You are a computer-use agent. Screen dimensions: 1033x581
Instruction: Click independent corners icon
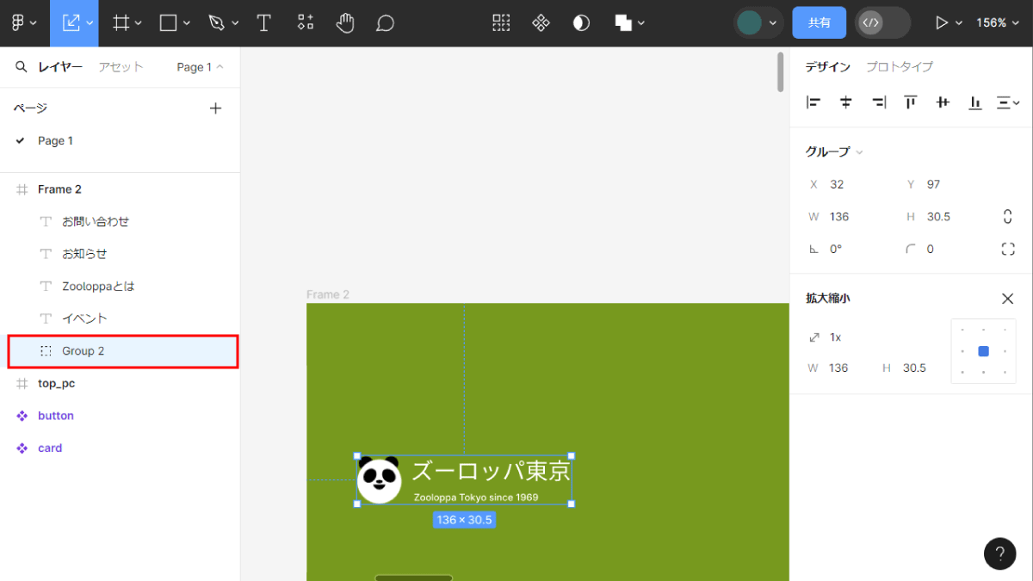pos(1008,249)
